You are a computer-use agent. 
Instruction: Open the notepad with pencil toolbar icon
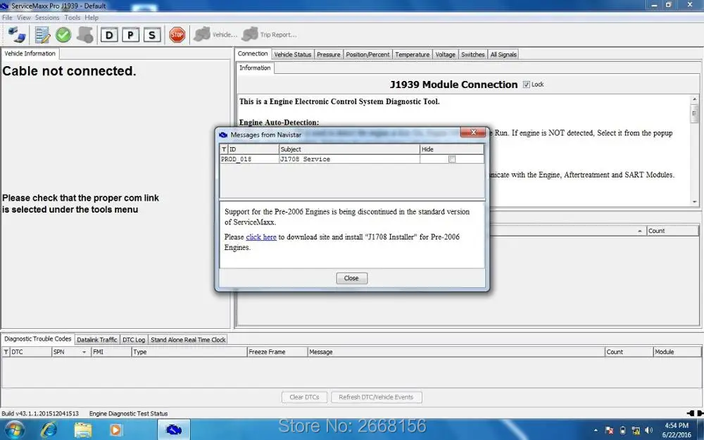click(42, 34)
